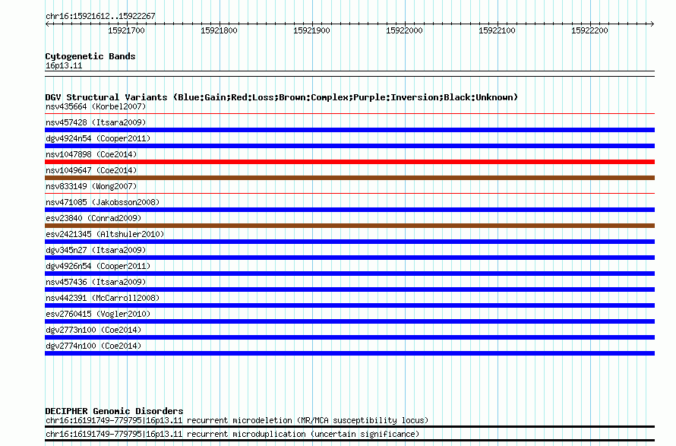Viewport: 676px width, 446px height.
Task: Select the dgv345n27 (Itsara2009) label
Action: point(96,250)
